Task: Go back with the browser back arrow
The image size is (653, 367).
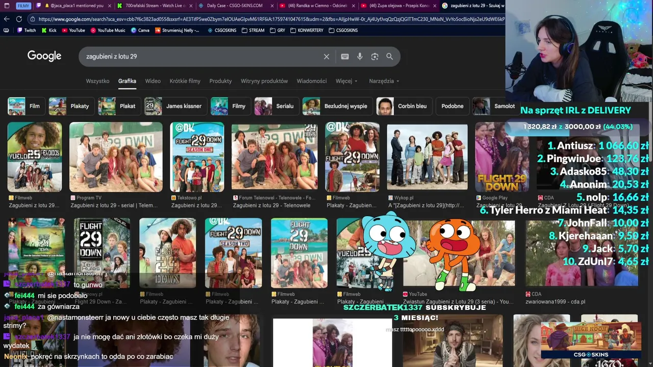Action: (7, 19)
